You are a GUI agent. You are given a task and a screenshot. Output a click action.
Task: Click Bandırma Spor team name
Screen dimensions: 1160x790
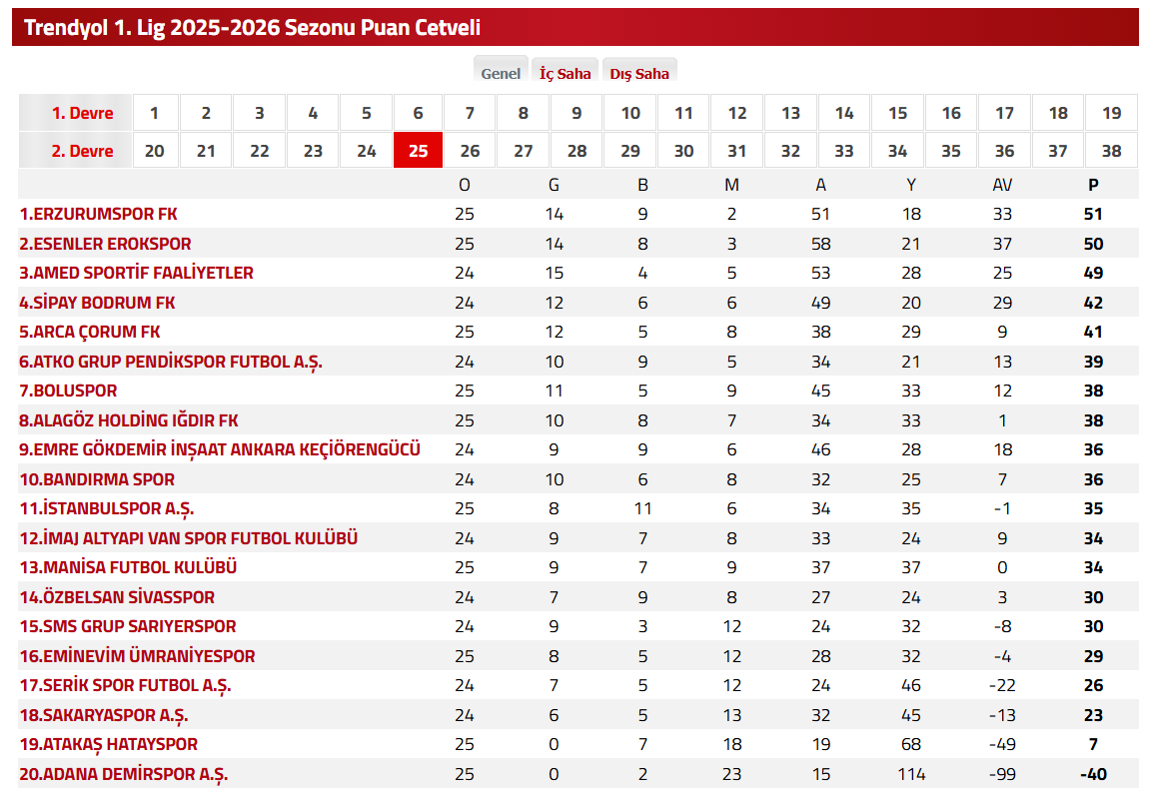97,479
